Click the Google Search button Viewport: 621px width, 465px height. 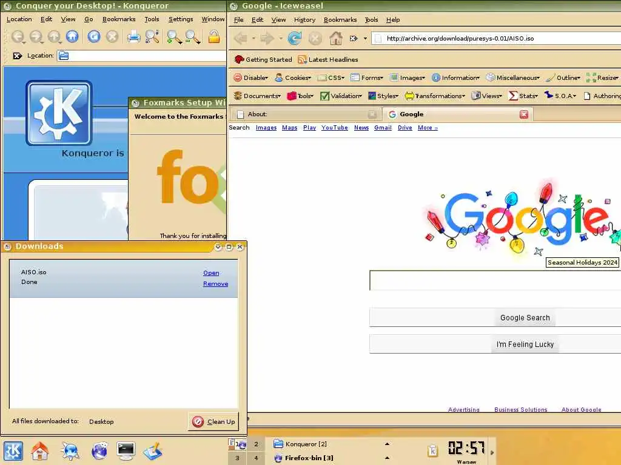(x=525, y=317)
